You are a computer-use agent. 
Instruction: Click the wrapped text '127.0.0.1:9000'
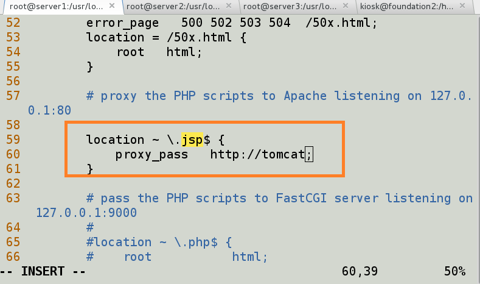pyautogui.click(x=86, y=213)
